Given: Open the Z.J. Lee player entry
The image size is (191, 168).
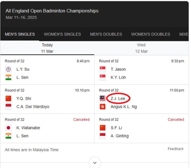Looking at the screenshot, I should tap(118, 99).
